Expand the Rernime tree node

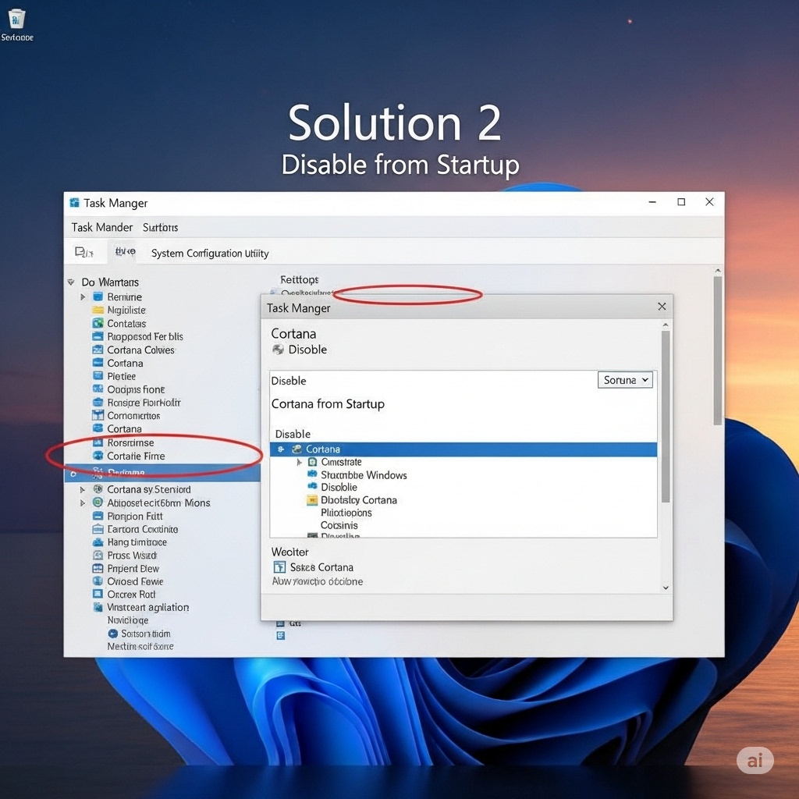83,297
